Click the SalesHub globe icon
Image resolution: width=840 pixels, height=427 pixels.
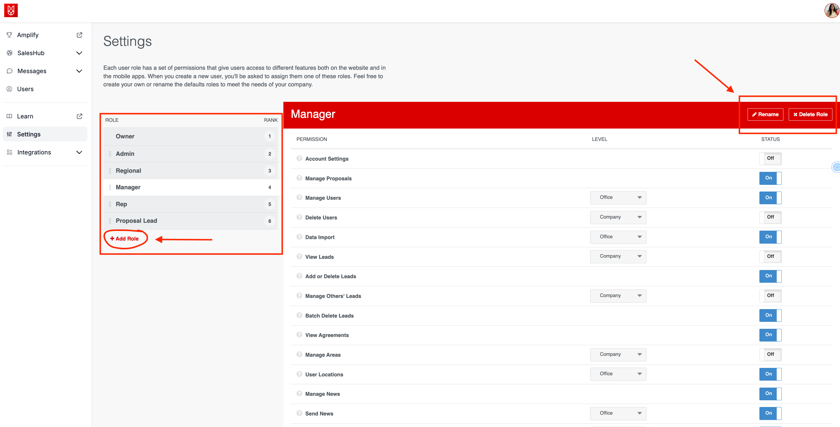(10, 53)
